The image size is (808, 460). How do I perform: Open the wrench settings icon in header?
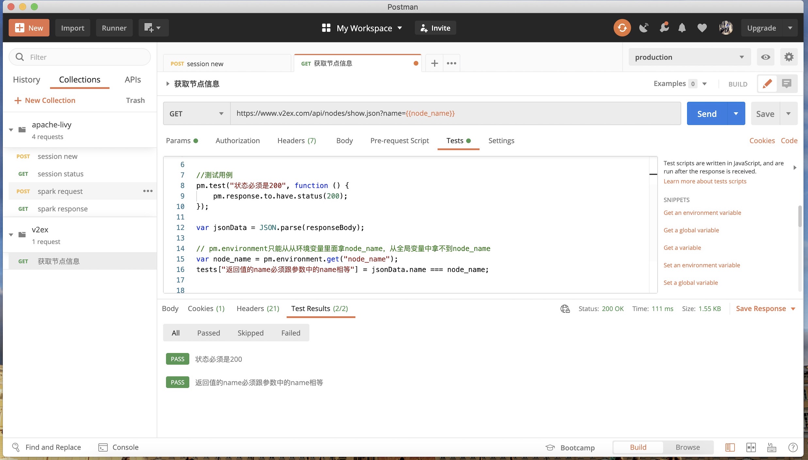(x=664, y=27)
